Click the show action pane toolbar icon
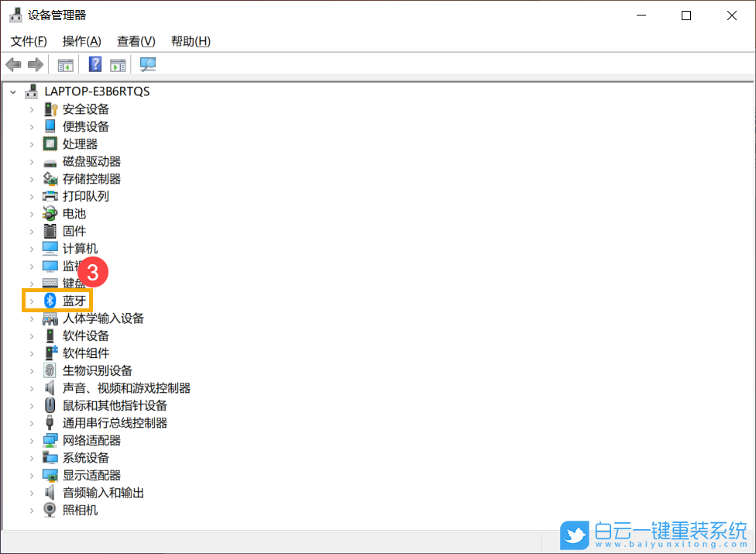Image resolution: width=756 pixels, height=554 pixels. click(118, 64)
